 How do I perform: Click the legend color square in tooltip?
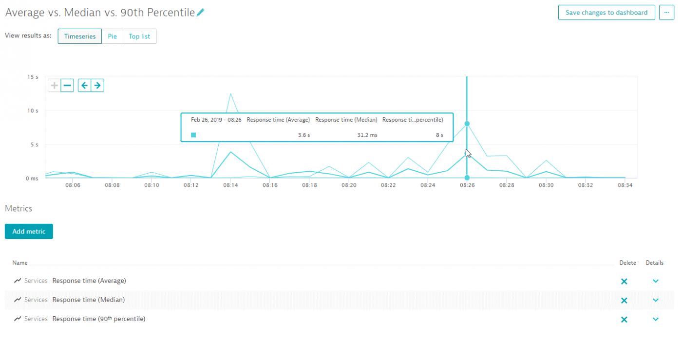pyautogui.click(x=193, y=135)
